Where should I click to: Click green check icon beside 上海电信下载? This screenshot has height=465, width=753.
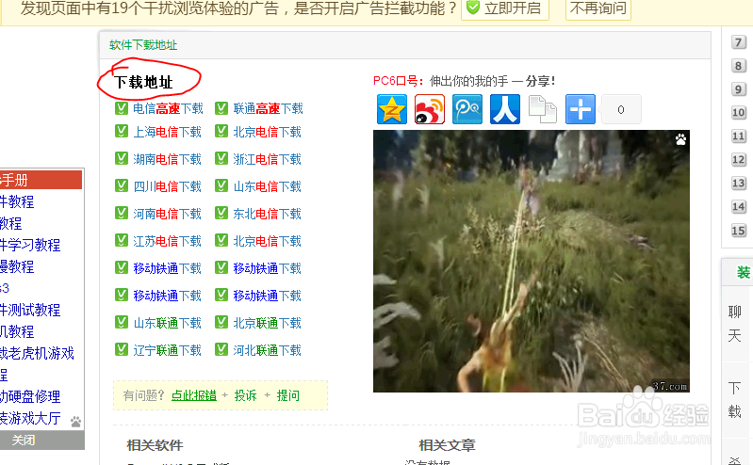coord(122,131)
